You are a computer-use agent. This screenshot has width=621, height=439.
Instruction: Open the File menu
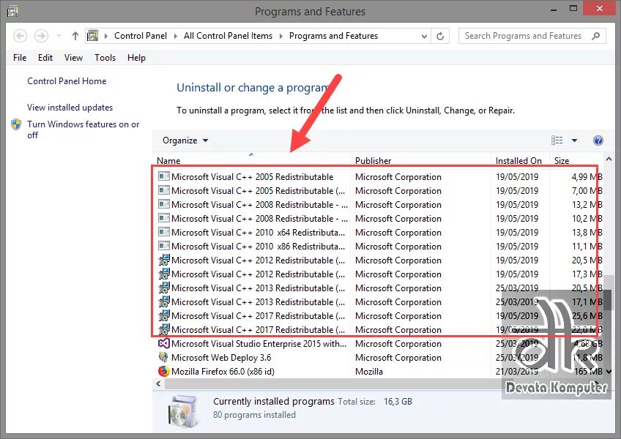click(20, 58)
